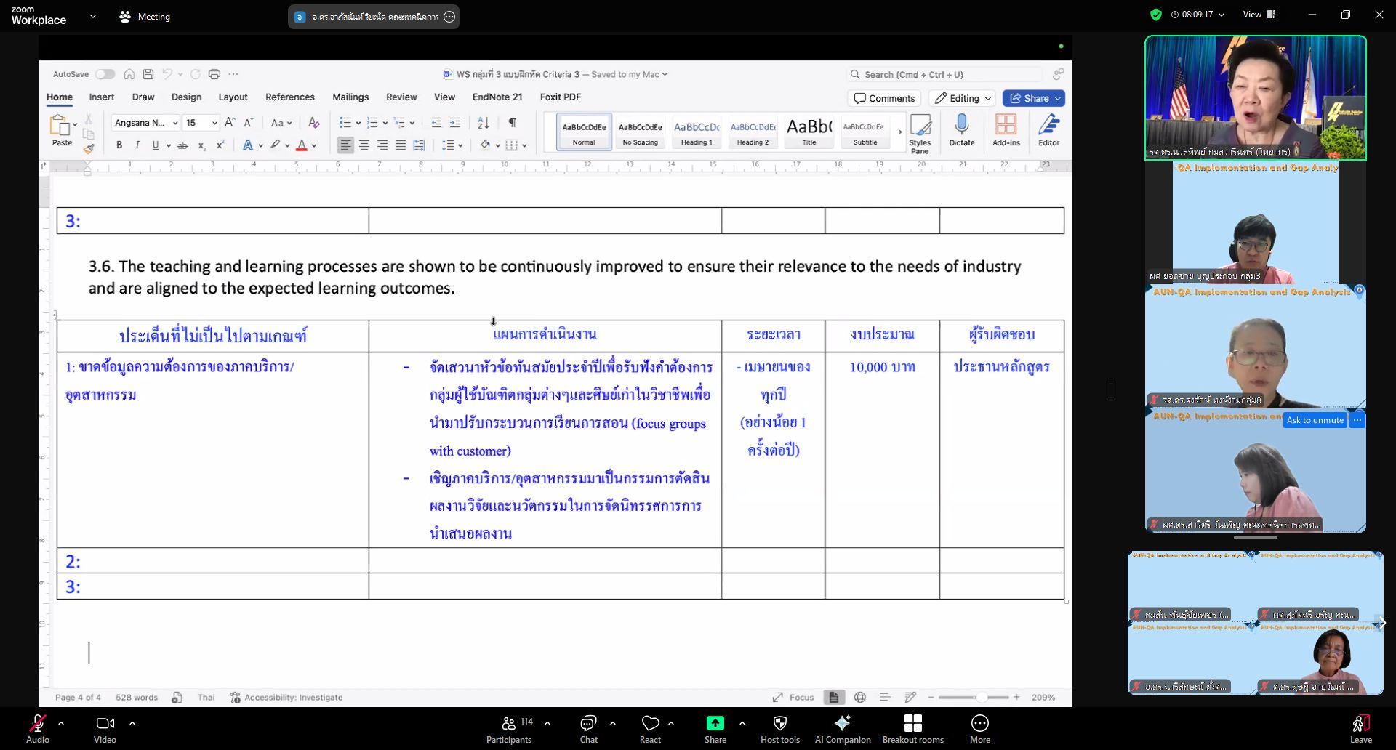Screen dimensions: 1396x750
Task: Click the Home icon in Word title bar
Action: [x=129, y=74]
